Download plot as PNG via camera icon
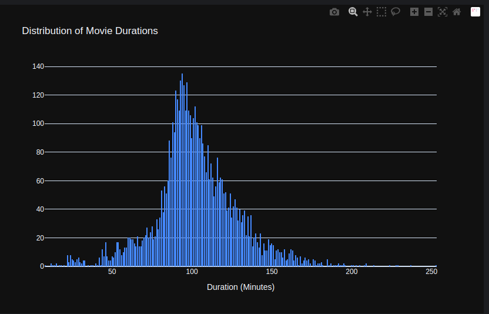This screenshot has height=314, width=489. pyautogui.click(x=334, y=12)
